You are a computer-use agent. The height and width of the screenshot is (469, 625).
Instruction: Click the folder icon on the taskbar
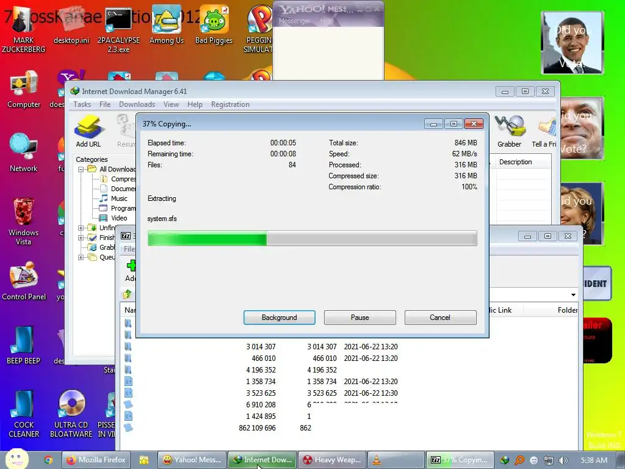pos(144,460)
